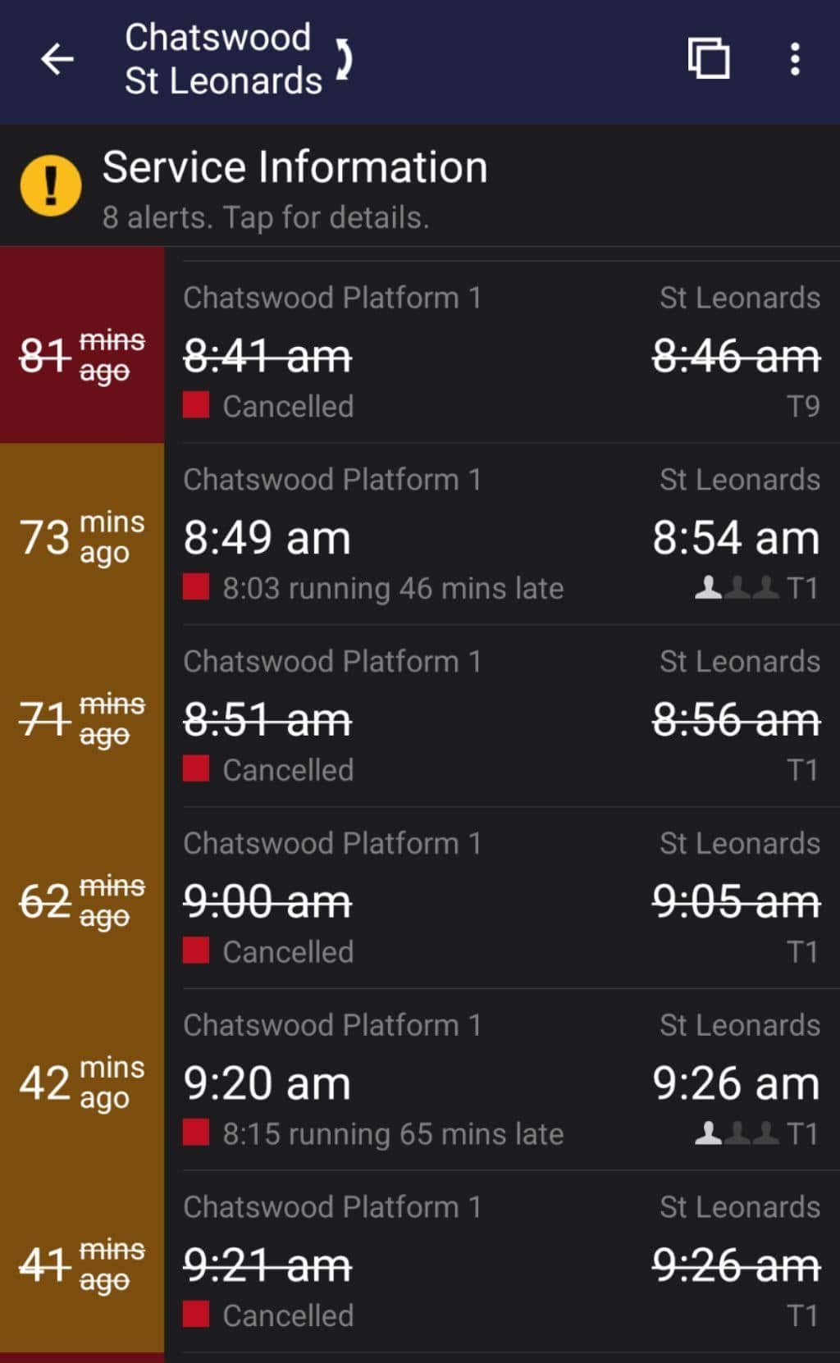Open Service Information alert details
Image resolution: width=840 pixels, height=1363 pixels.
pos(295,187)
